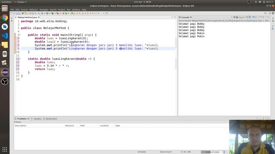
Task: Sort problems by the Path column header
Action: (x=89, y=126)
